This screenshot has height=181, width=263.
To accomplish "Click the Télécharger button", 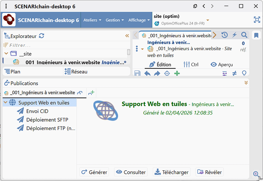I will point(171,172).
